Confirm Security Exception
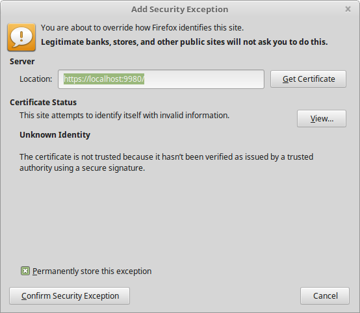This screenshot has height=313, width=360. (70, 295)
